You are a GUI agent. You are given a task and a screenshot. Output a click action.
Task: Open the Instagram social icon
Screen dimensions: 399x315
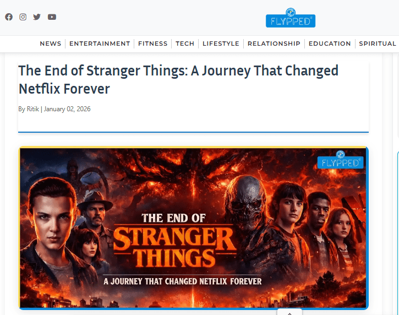pyautogui.click(x=23, y=17)
